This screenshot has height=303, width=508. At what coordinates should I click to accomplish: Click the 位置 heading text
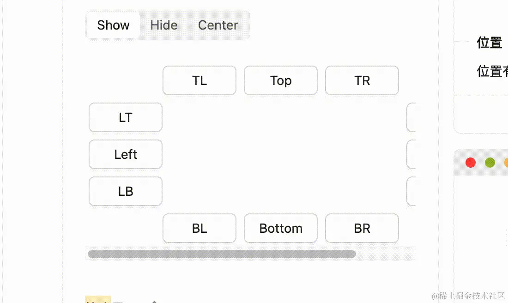coord(490,43)
